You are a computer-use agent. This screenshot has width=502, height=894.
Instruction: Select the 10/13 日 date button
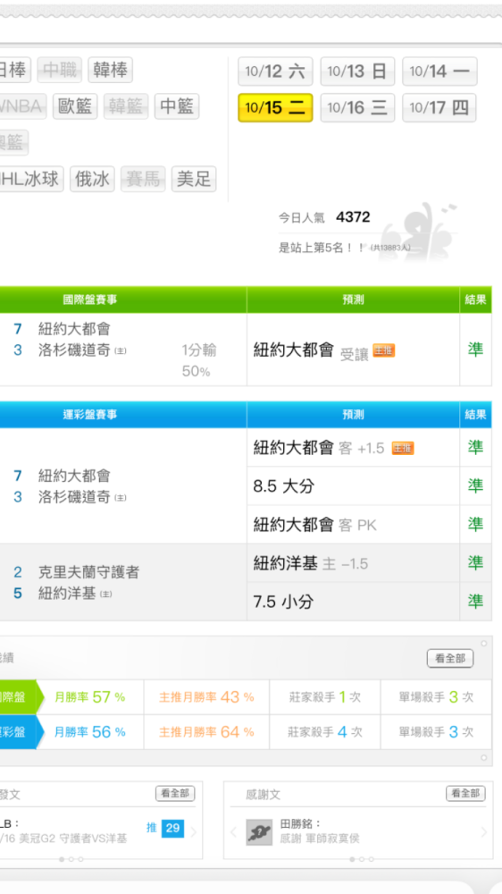coord(357,72)
